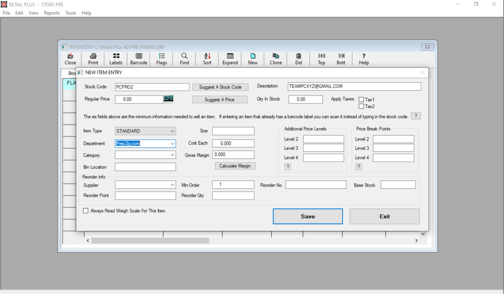Check Always Read Weigh Scale For This Item
504x294 pixels.
tap(86, 211)
